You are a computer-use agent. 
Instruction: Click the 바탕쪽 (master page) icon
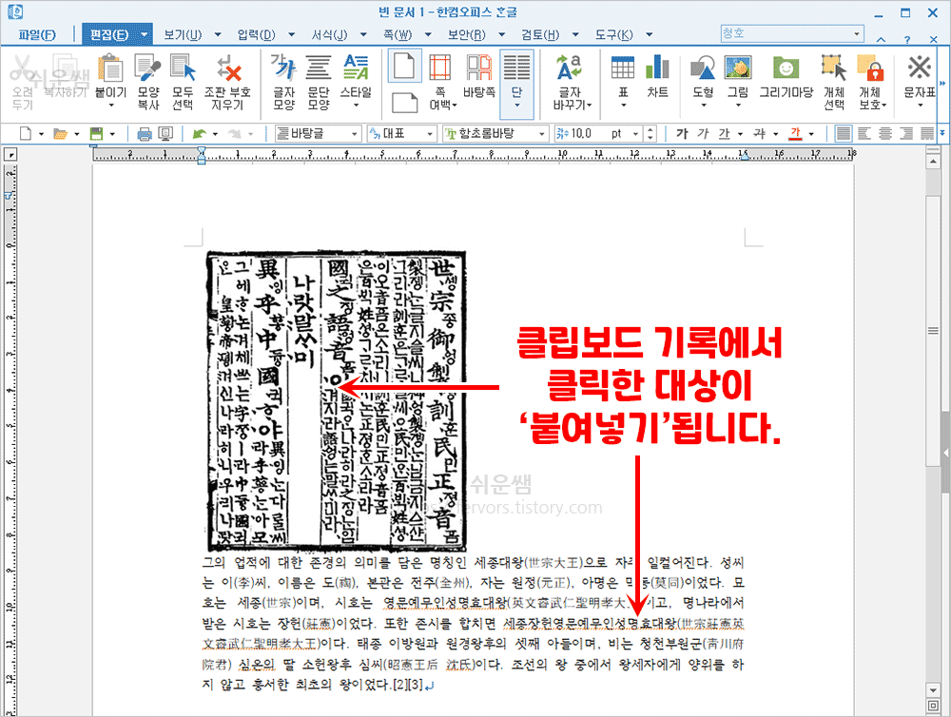click(x=479, y=76)
